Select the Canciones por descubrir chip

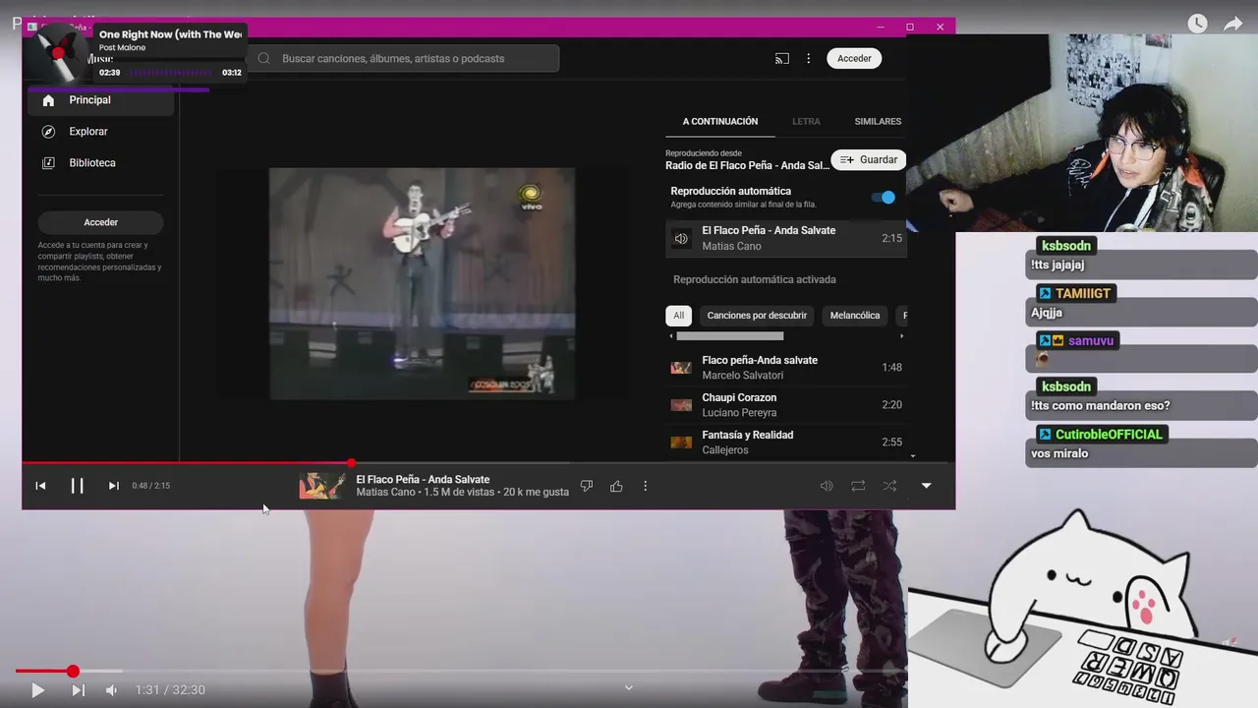757,316
